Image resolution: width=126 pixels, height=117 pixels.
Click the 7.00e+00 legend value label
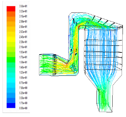click(x=23, y=88)
